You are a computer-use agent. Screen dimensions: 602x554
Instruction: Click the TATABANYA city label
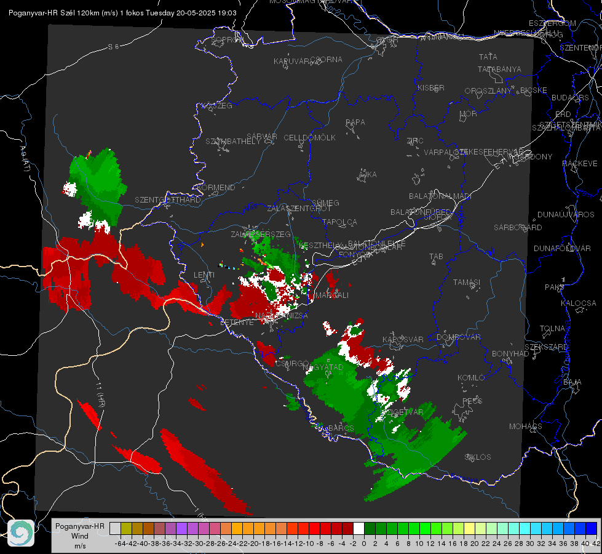pyautogui.click(x=499, y=69)
